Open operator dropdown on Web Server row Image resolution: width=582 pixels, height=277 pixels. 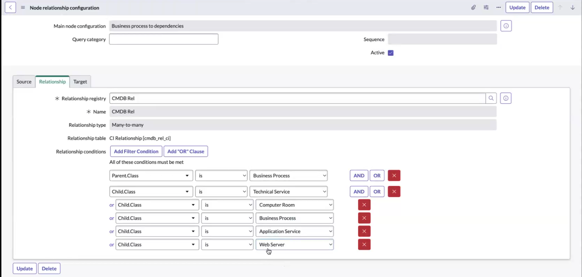227,244
